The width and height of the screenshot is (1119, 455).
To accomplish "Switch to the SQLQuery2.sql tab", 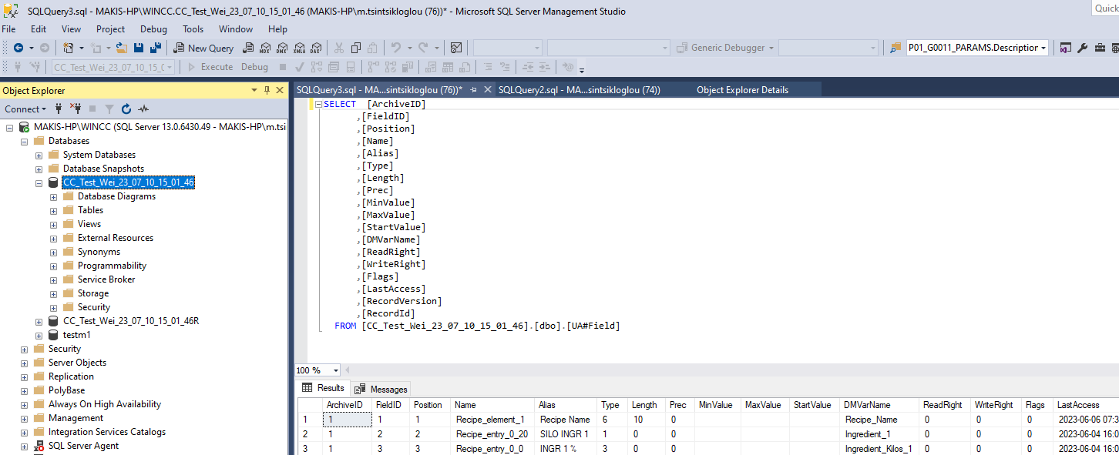I will tap(579, 90).
